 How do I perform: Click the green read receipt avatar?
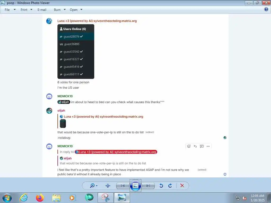click(225, 137)
